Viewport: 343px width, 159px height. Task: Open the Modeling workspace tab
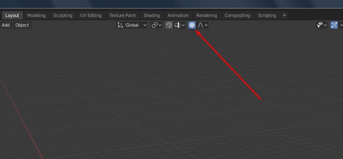point(36,15)
